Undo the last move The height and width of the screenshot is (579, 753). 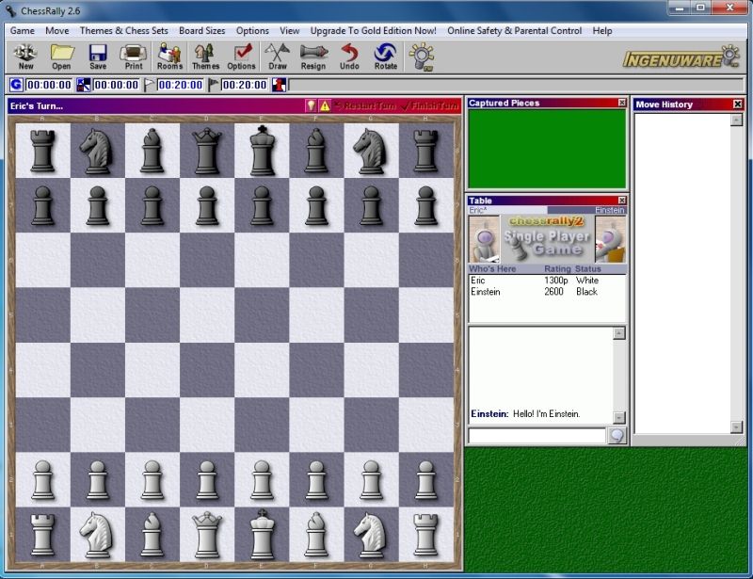tap(349, 56)
